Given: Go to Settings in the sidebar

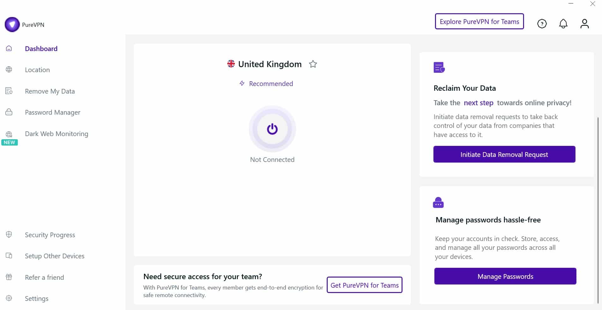Looking at the screenshot, I should (x=37, y=299).
